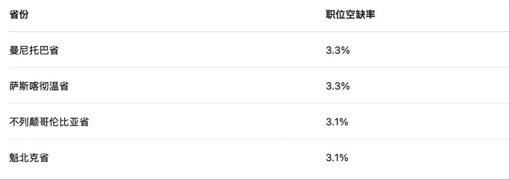Click the 省份 column header
Viewport: 510px width, 180px height.
tap(19, 15)
